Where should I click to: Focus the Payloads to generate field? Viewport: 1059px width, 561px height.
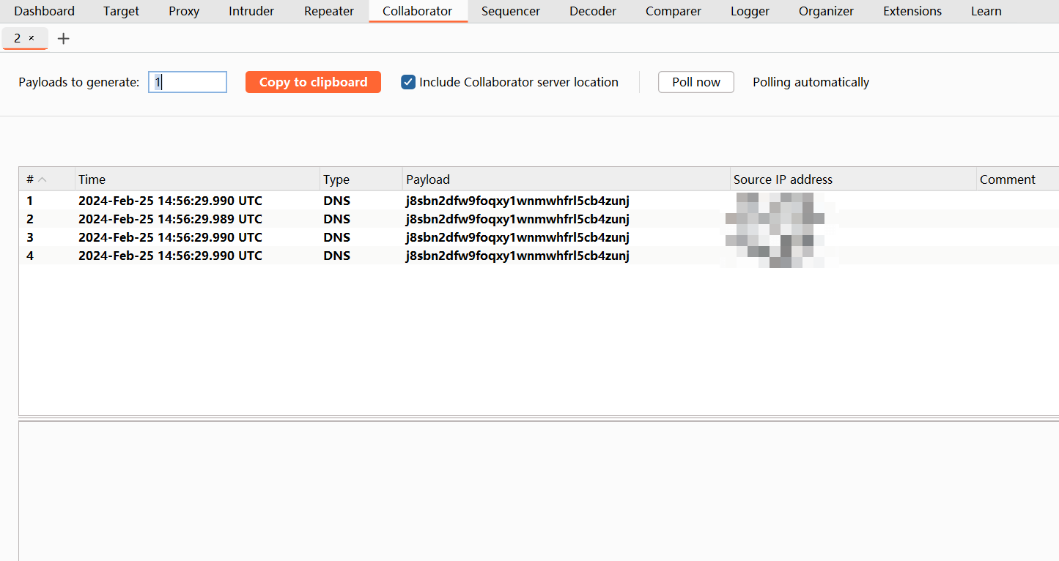188,82
